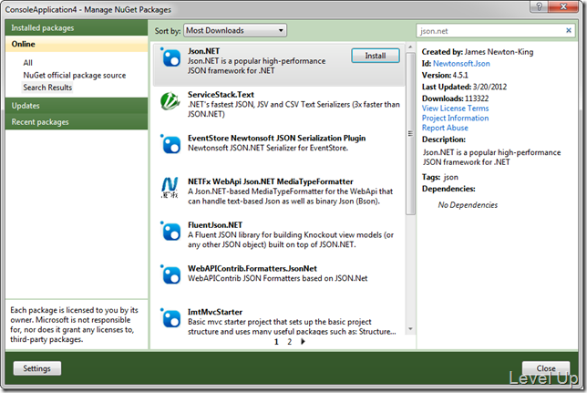This screenshot has width=587, height=393.
Task: Open the Sort by Most Downloads dropdown
Action: (x=235, y=30)
